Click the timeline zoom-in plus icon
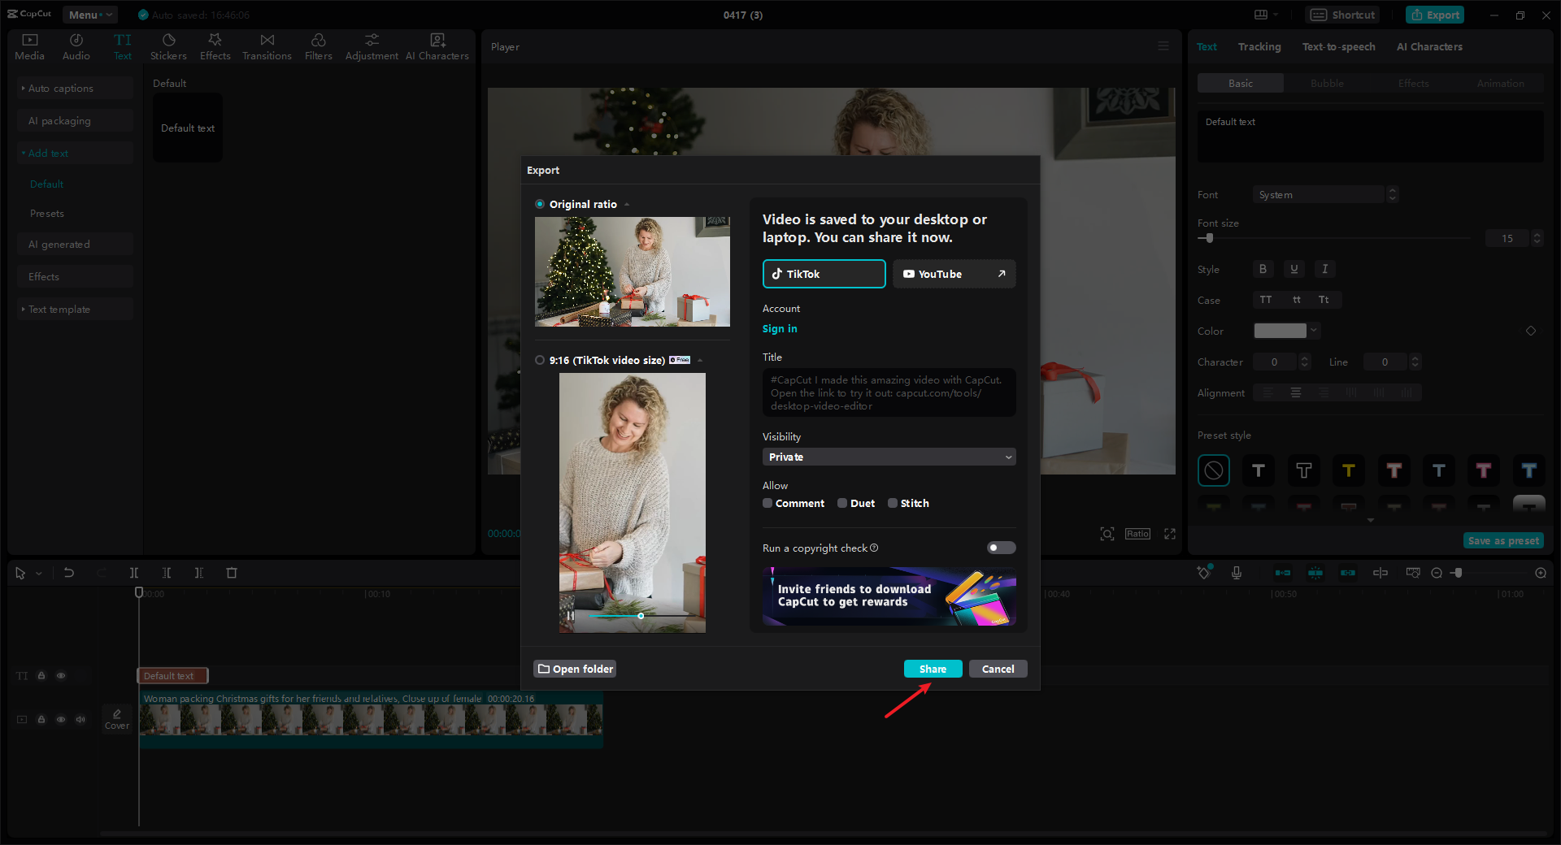The width and height of the screenshot is (1561, 845). tap(1541, 573)
